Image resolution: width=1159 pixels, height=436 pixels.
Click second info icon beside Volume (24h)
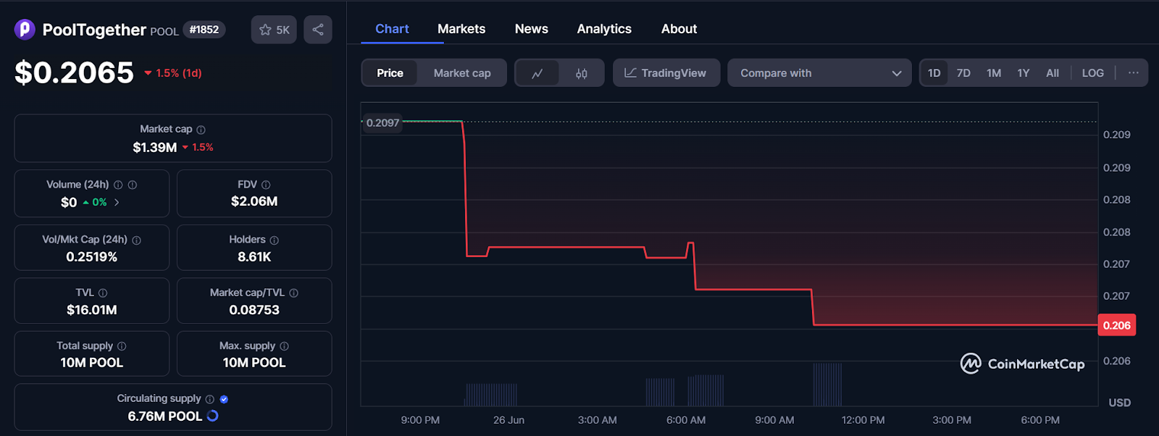(x=133, y=185)
